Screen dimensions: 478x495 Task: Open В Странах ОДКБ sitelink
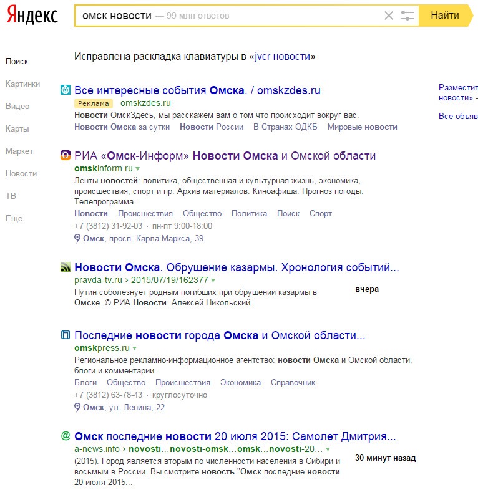coord(285,127)
